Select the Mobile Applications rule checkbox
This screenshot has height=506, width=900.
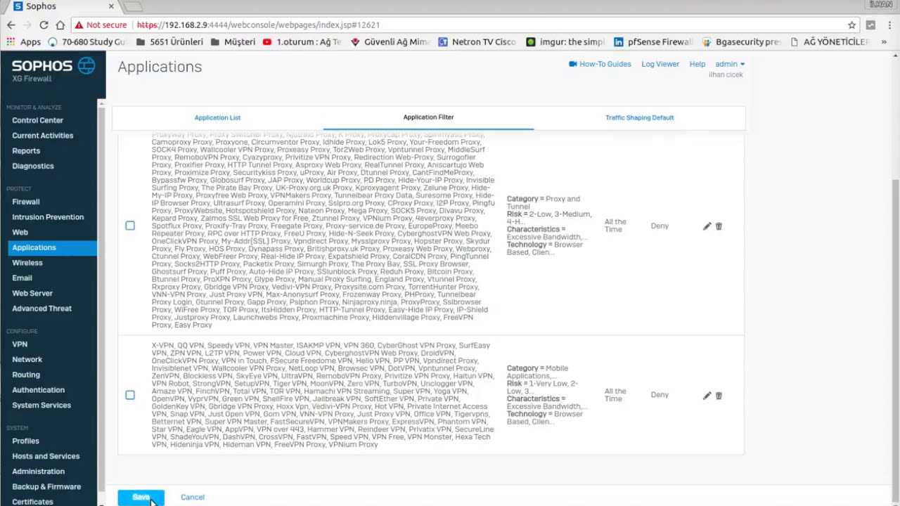(130, 395)
